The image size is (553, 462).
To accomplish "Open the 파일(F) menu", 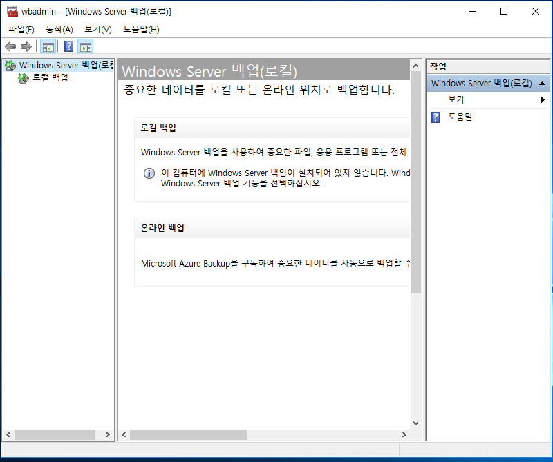I will tap(21, 29).
